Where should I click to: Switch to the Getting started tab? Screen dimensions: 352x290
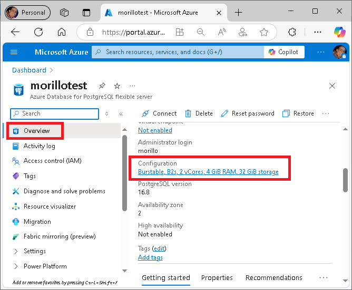pyautogui.click(x=166, y=278)
